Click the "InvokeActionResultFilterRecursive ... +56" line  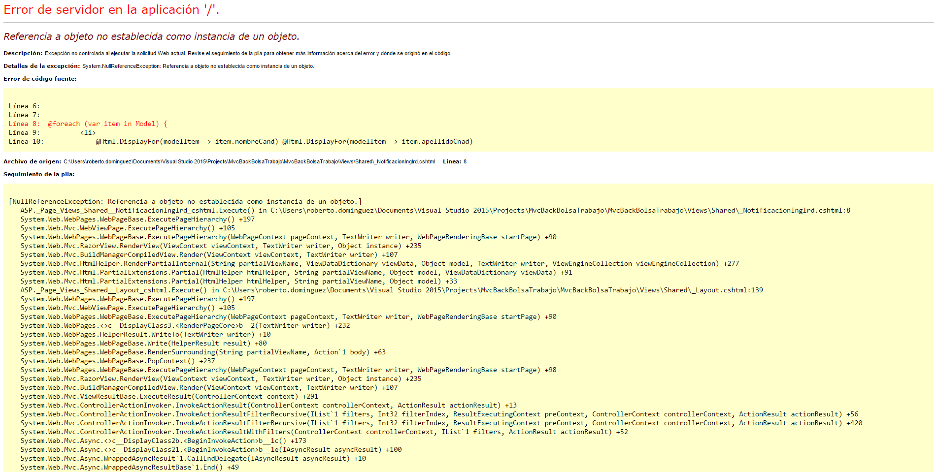[x=439, y=414]
